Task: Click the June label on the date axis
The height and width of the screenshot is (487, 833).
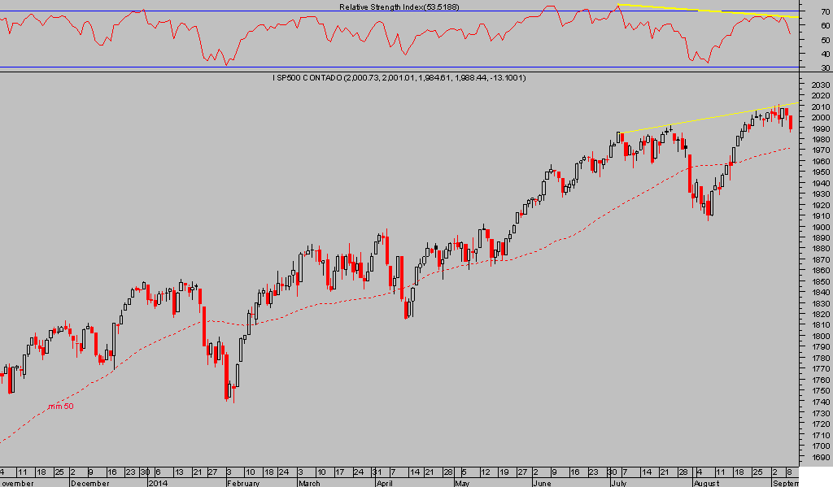Action: (x=543, y=482)
